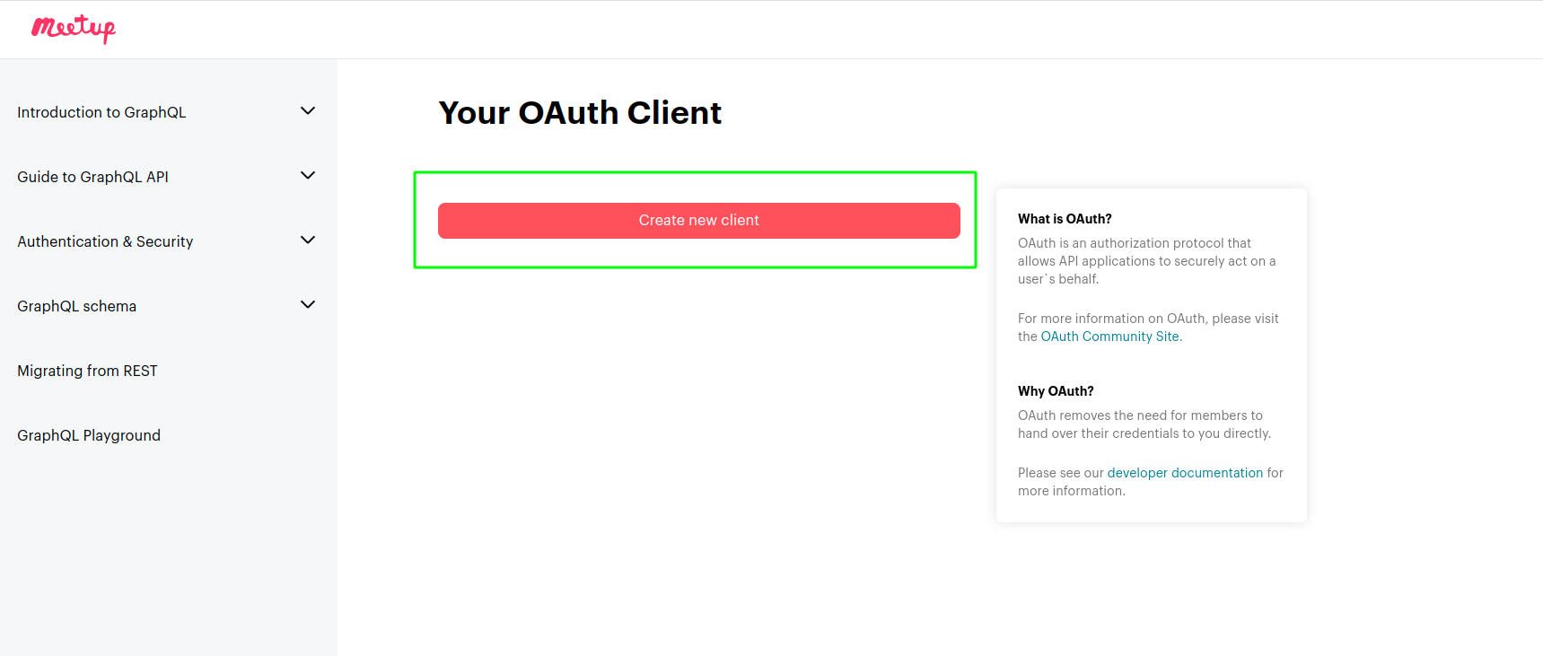This screenshot has width=1543, height=656.
Task: Open the developer documentation link
Action: coord(1185,473)
